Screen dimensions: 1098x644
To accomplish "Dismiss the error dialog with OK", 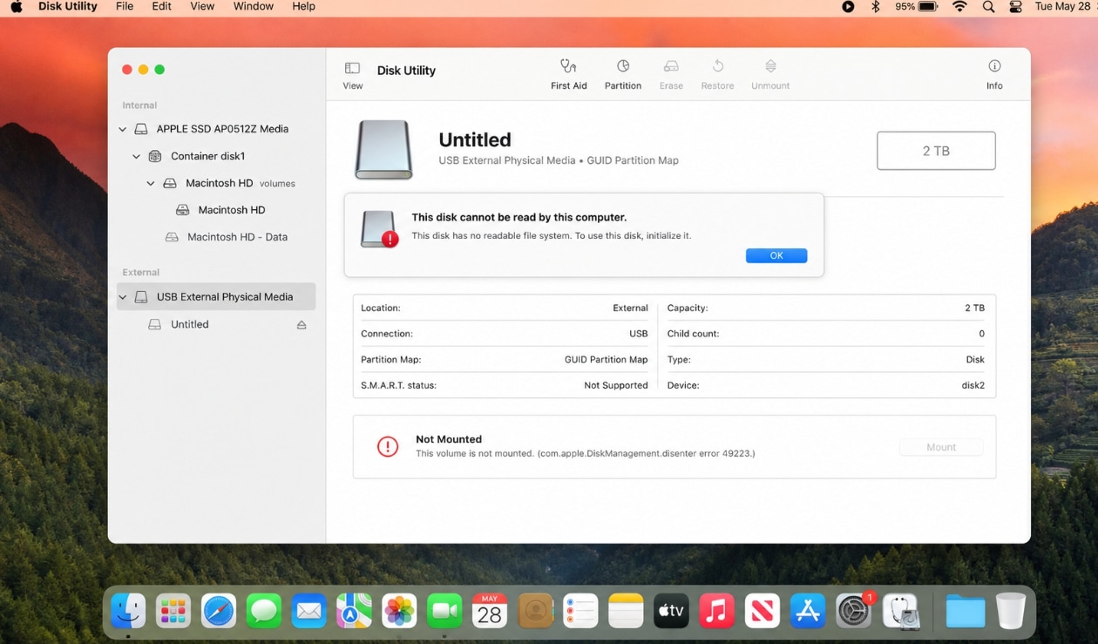I will (776, 255).
